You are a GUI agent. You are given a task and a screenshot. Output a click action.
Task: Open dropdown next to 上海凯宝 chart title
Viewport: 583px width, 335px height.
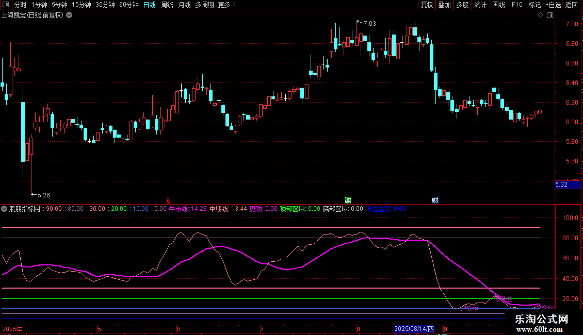[x=69, y=15]
